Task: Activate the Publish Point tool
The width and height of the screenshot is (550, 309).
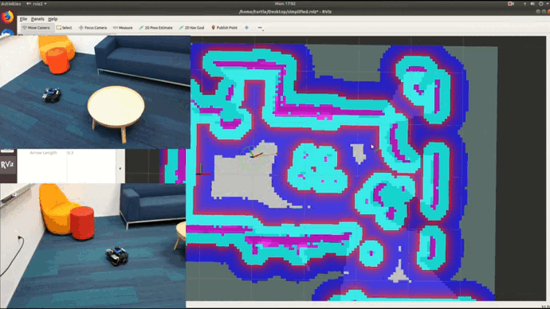Action: (x=224, y=28)
